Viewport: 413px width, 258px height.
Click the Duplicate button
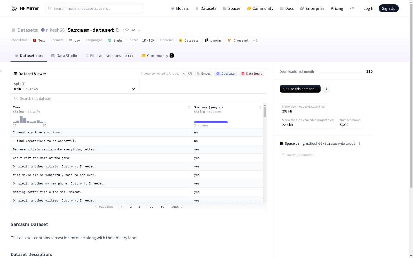225,74
